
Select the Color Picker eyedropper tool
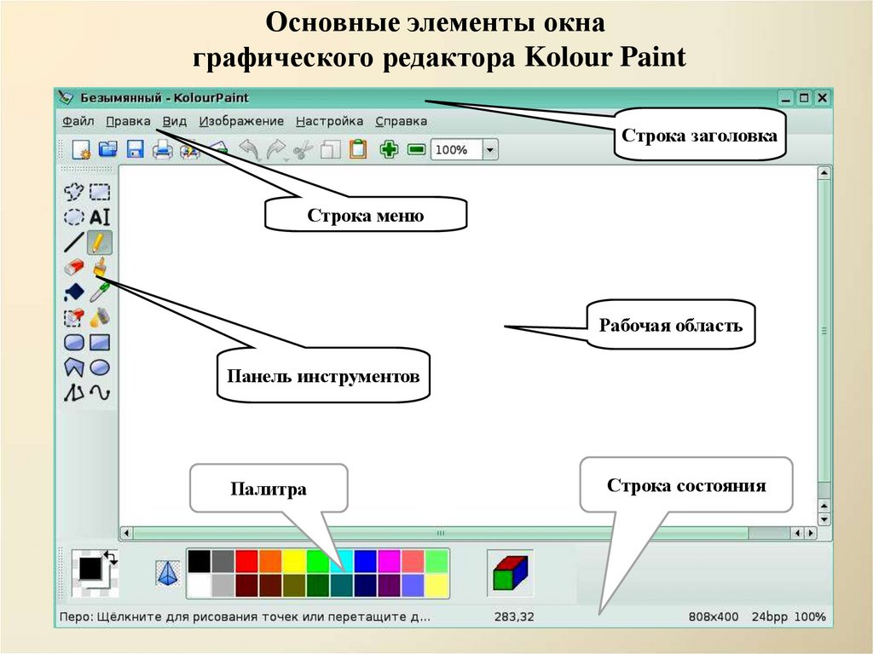[101, 292]
